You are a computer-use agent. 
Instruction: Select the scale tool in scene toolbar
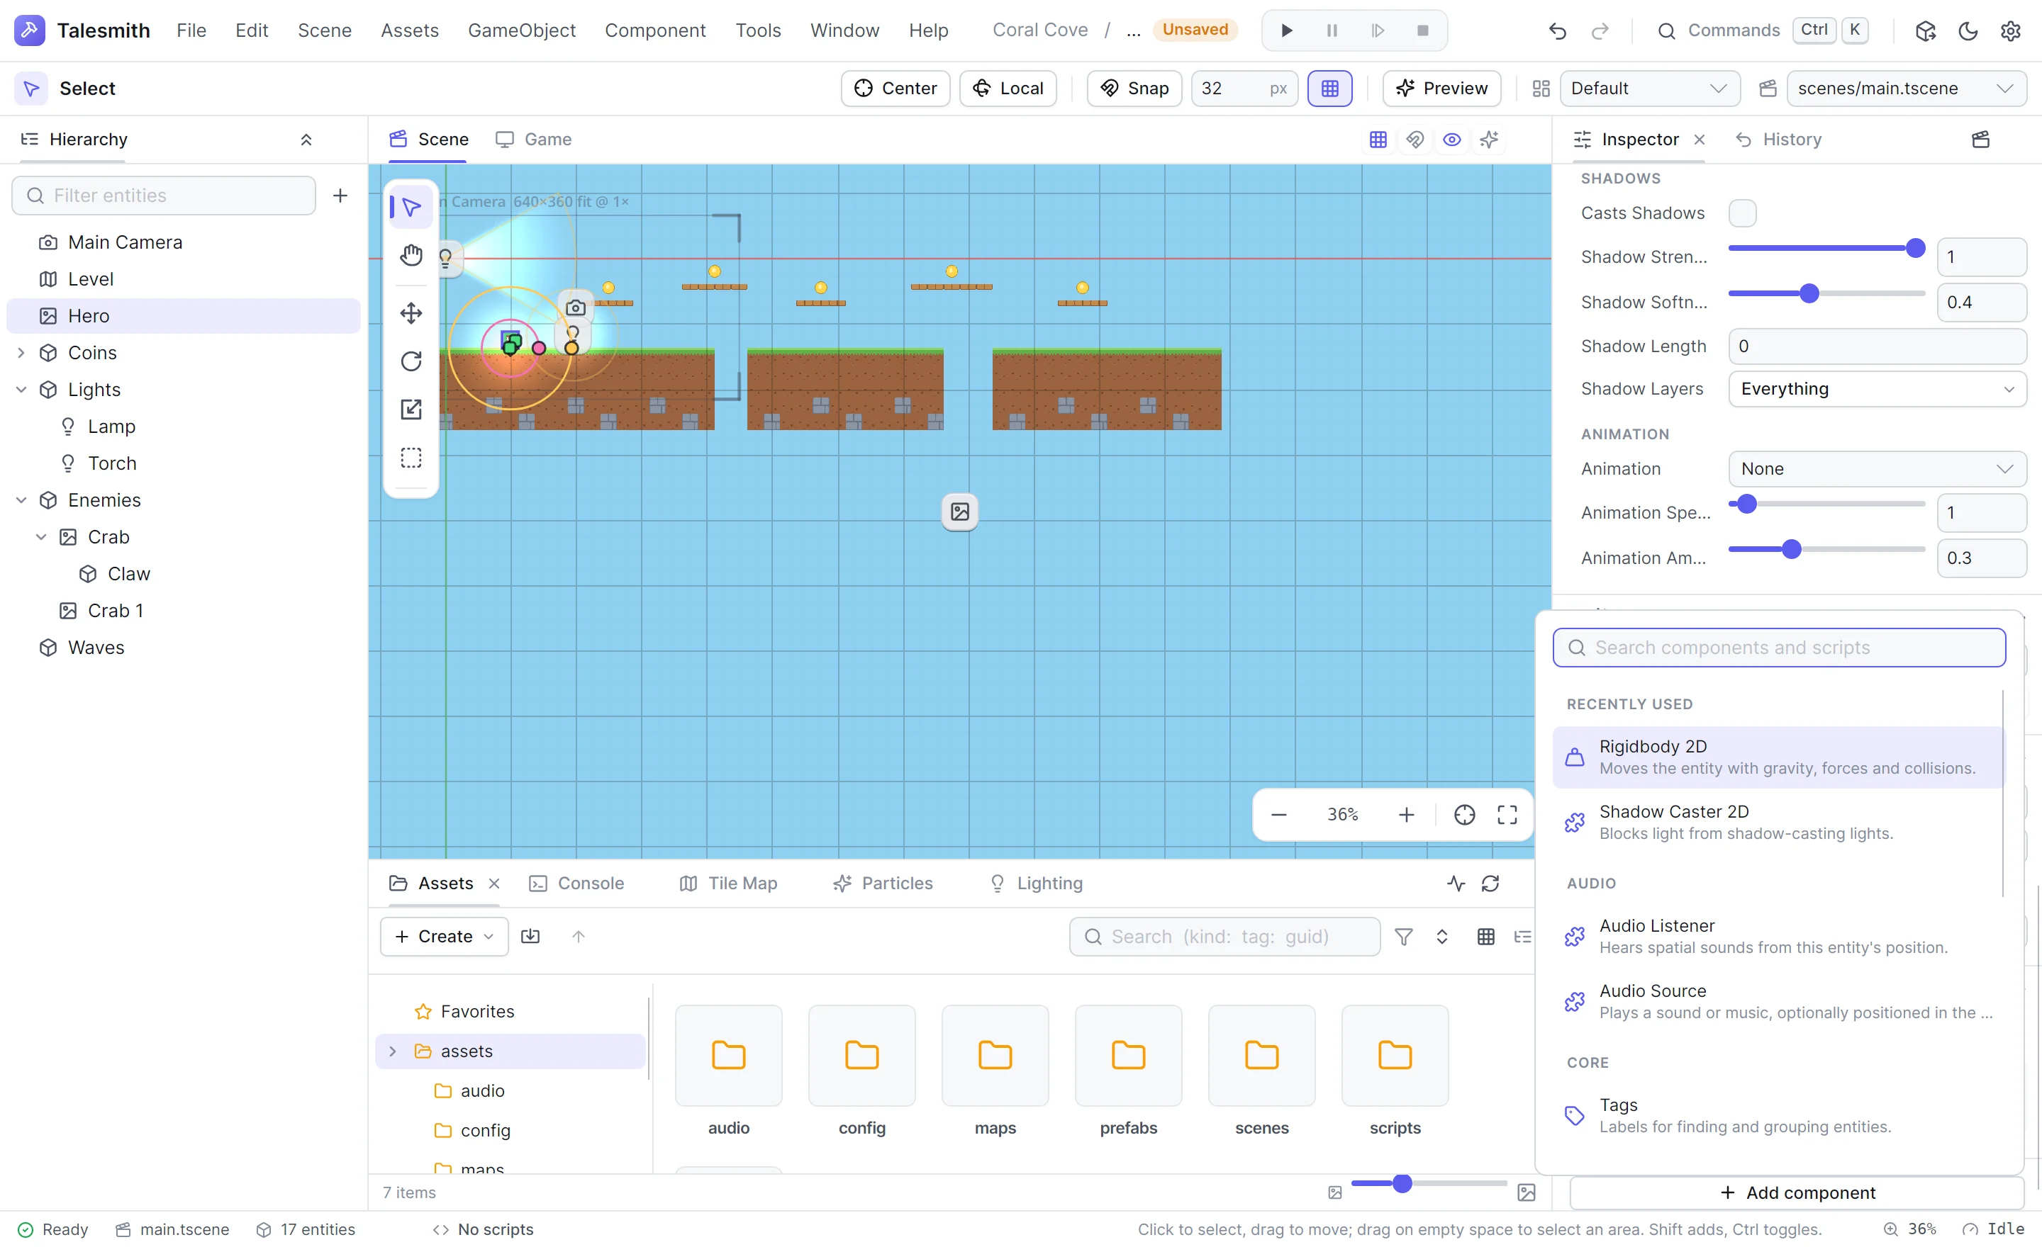411,409
